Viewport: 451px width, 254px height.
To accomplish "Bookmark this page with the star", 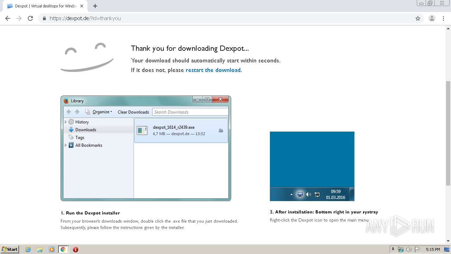I will [418, 18].
